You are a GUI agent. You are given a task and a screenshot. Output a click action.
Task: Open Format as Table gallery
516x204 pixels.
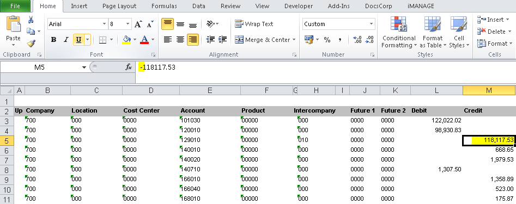pos(433,32)
